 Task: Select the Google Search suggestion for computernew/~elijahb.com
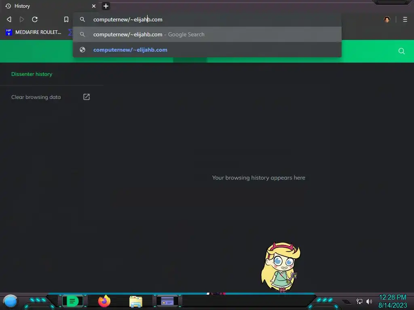pos(207,35)
